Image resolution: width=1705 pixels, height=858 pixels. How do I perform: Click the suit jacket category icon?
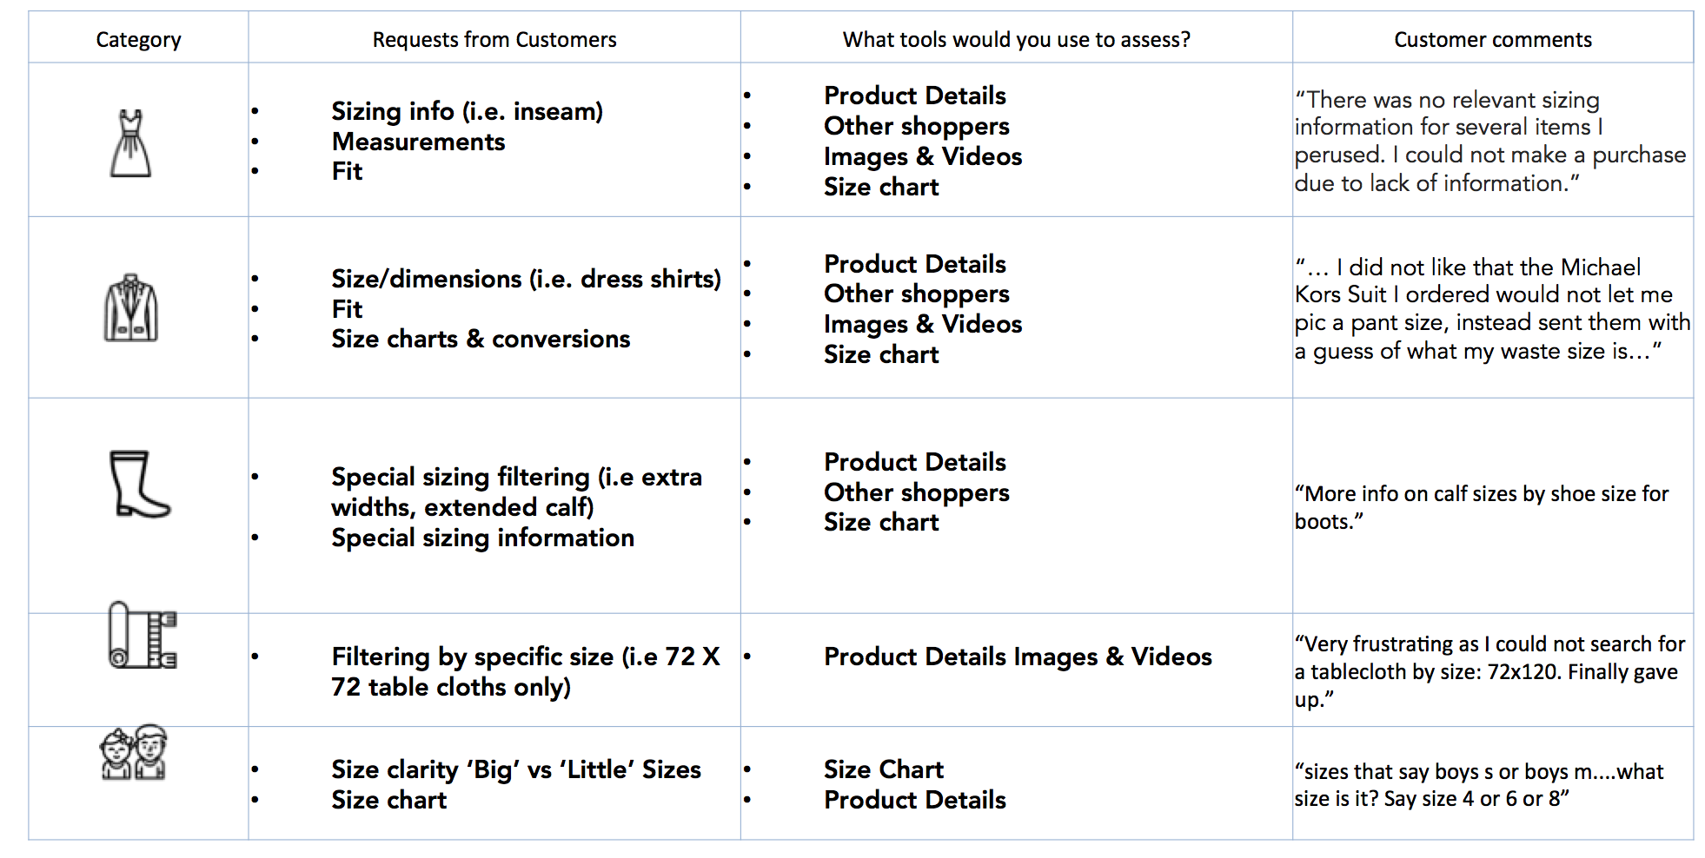click(x=131, y=308)
